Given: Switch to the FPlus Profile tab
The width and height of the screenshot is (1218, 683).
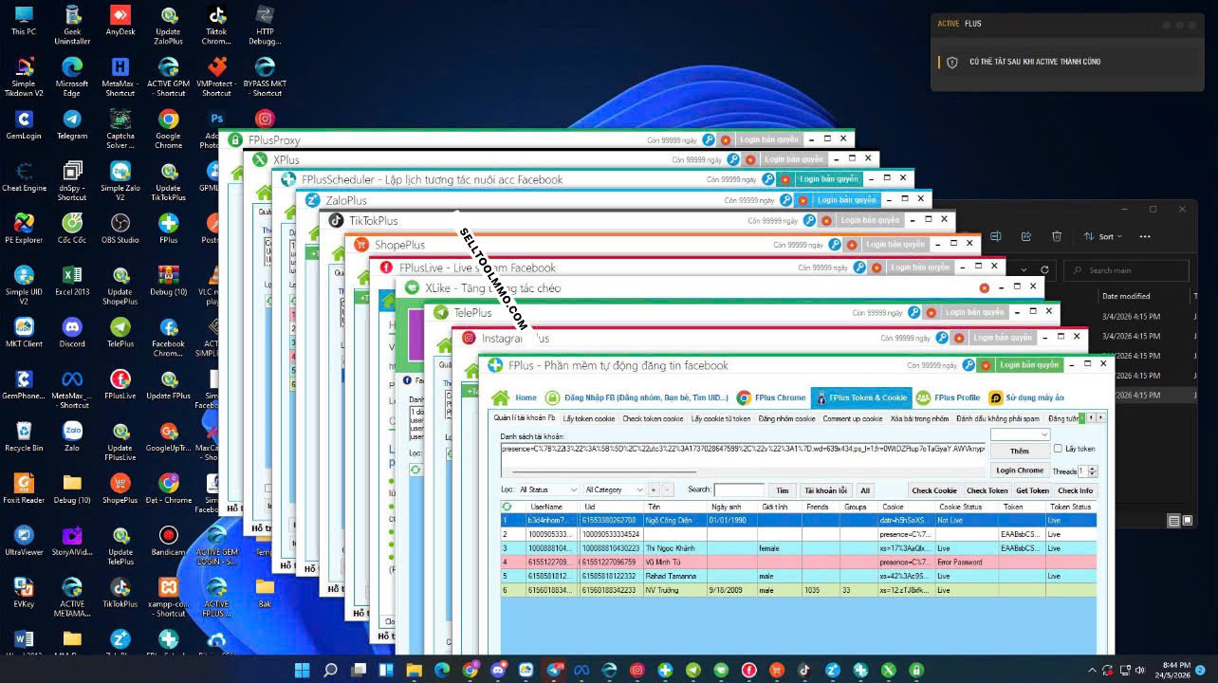Looking at the screenshot, I should (x=948, y=397).
